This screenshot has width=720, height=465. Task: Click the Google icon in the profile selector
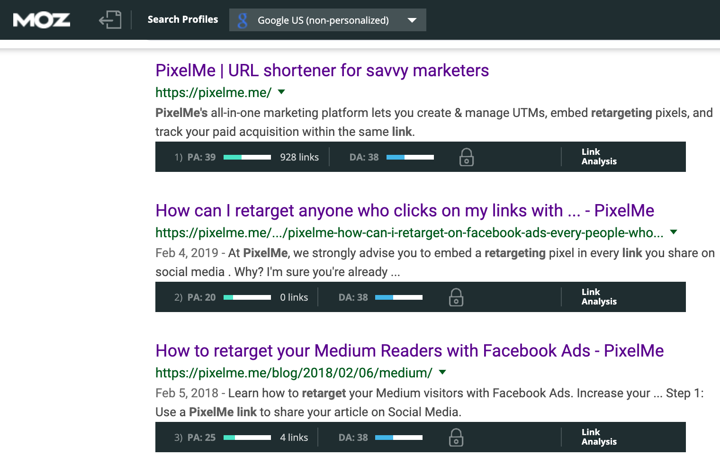tap(243, 20)
